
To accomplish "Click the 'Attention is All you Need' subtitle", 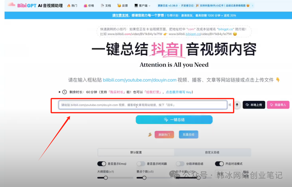I will [x=174, y=65].
